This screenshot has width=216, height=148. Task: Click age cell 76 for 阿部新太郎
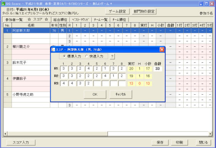coord(54,31)
